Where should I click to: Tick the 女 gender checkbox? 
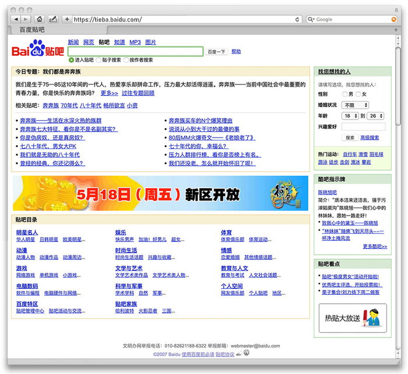coord(359,94)
